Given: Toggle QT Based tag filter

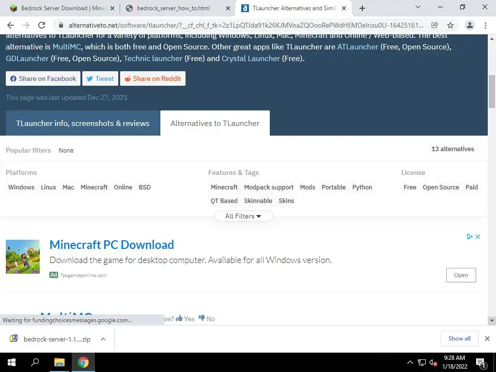Looking at the screenshot, I should click(x=224, y=201).
